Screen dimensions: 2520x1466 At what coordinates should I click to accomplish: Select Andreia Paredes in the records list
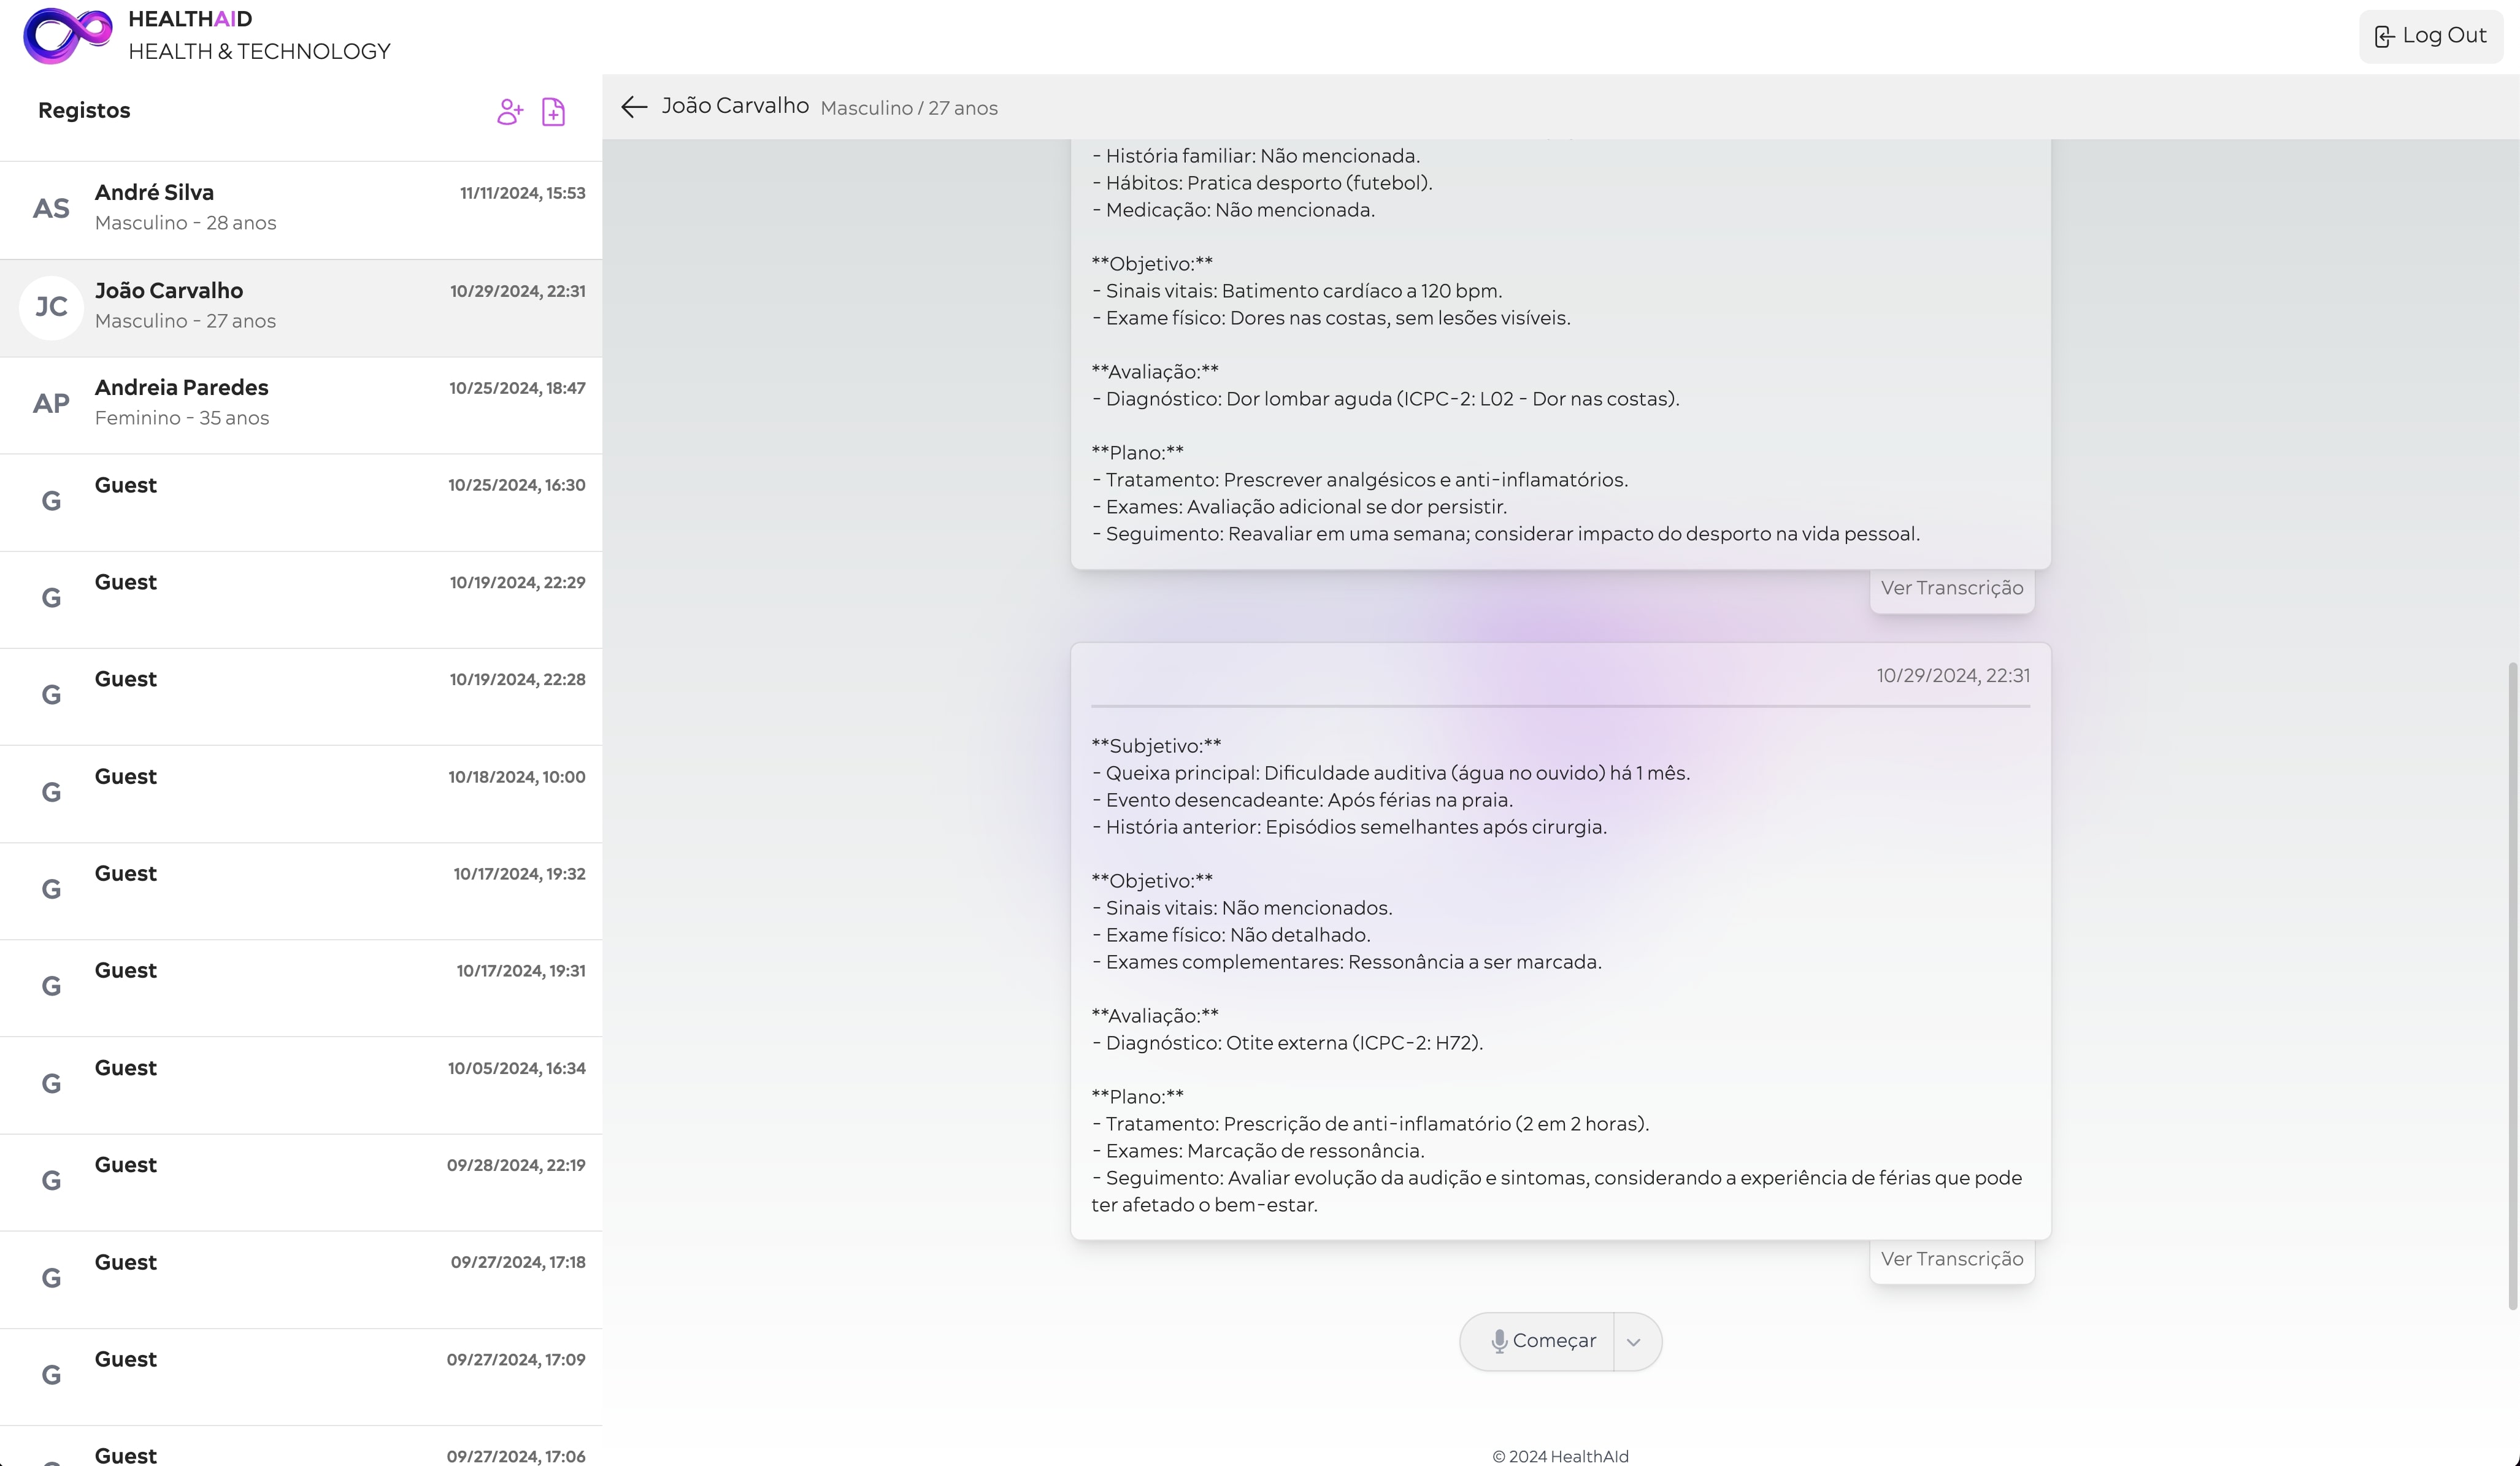pyautogui.click(x=300, y=404)
